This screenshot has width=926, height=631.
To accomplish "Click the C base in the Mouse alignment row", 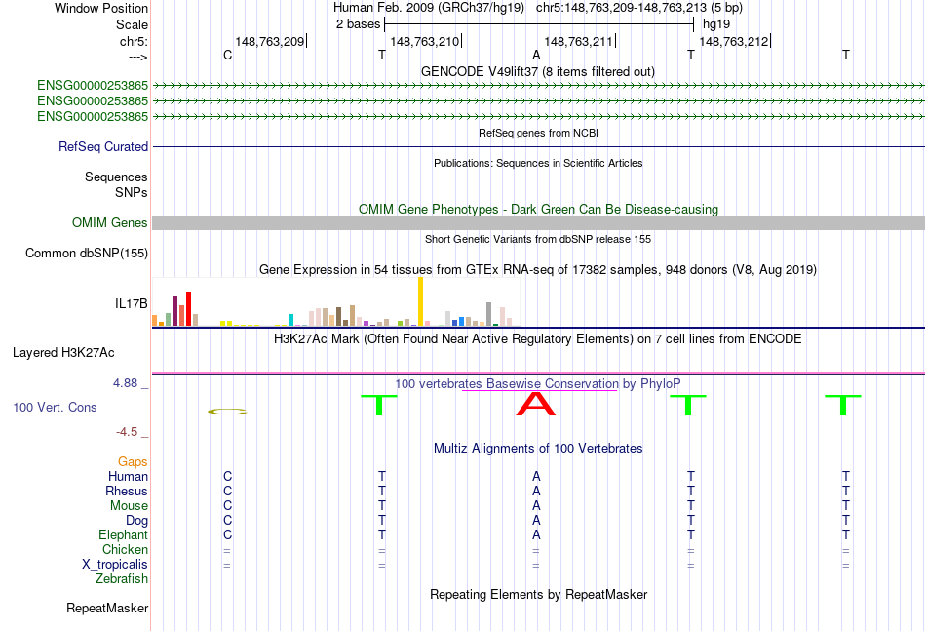I will click(x=227, y=506).
